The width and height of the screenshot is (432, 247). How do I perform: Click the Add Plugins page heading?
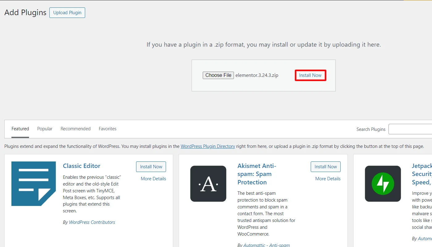25,12
